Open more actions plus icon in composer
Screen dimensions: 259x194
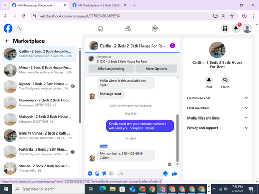point(90,173)
